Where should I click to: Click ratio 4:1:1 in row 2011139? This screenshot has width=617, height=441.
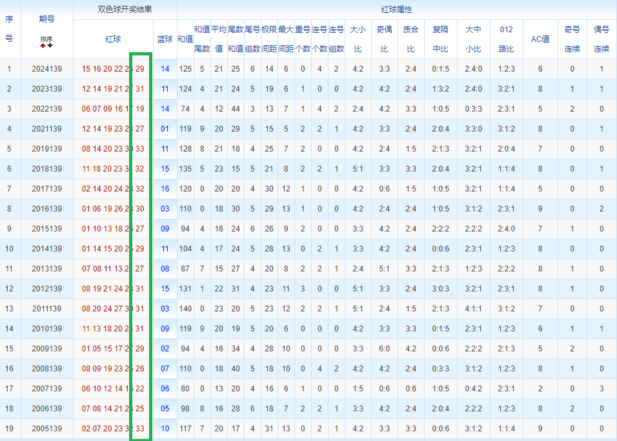(x=473, y=309)
